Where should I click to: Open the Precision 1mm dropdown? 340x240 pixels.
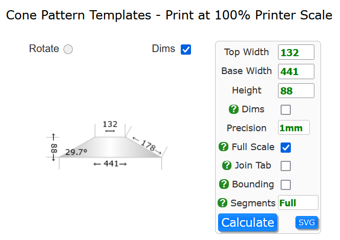(x=294, y=128)
